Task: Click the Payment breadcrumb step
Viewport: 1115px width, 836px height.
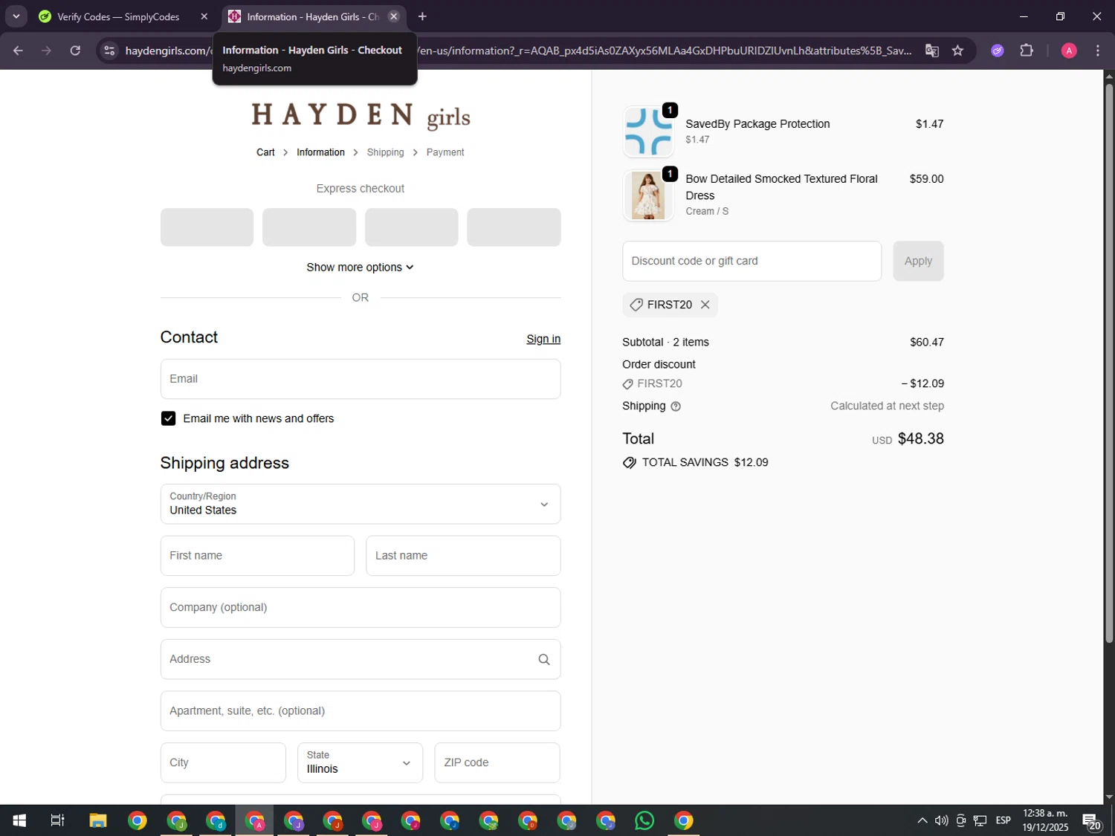Action: (x=445, y=152)
